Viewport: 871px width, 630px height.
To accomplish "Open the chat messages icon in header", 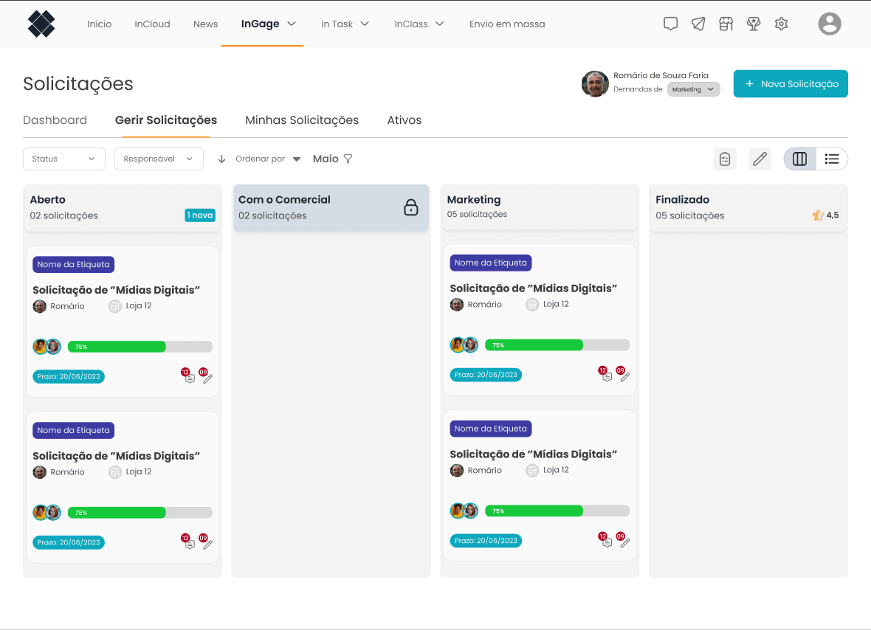I will tap(670, 24).
